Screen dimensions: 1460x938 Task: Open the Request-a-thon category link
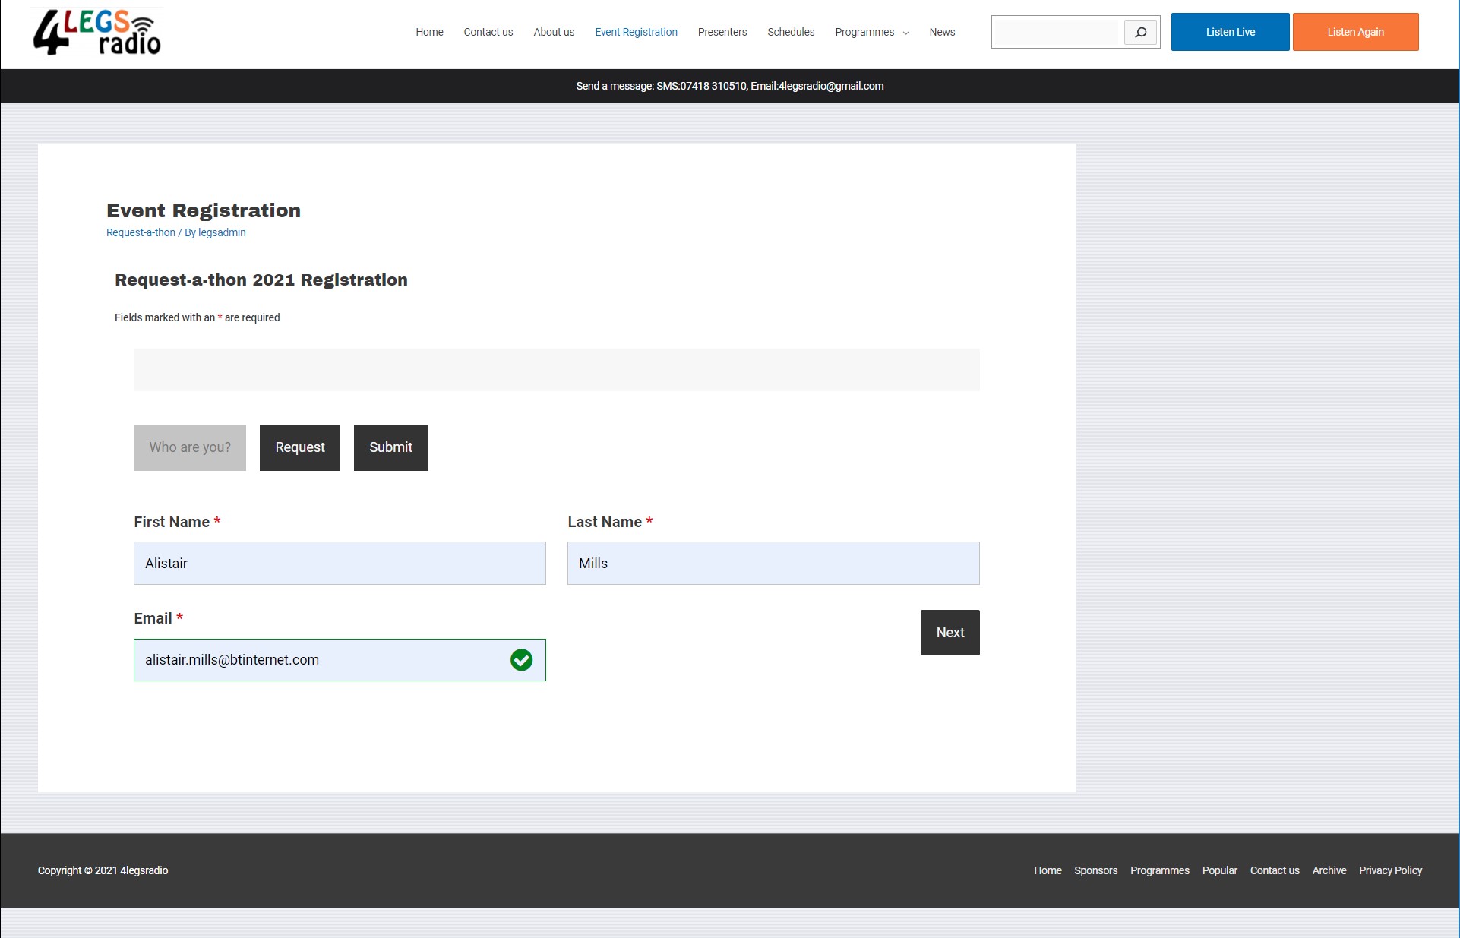pyautogui.click(x=141, y=232)
